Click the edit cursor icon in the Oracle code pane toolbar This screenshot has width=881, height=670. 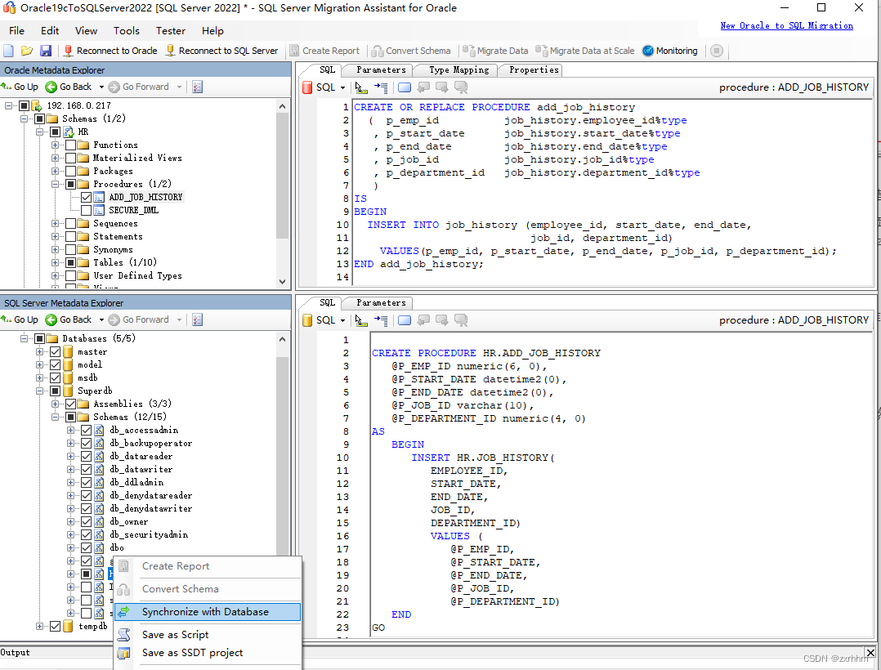coord(361,87)
